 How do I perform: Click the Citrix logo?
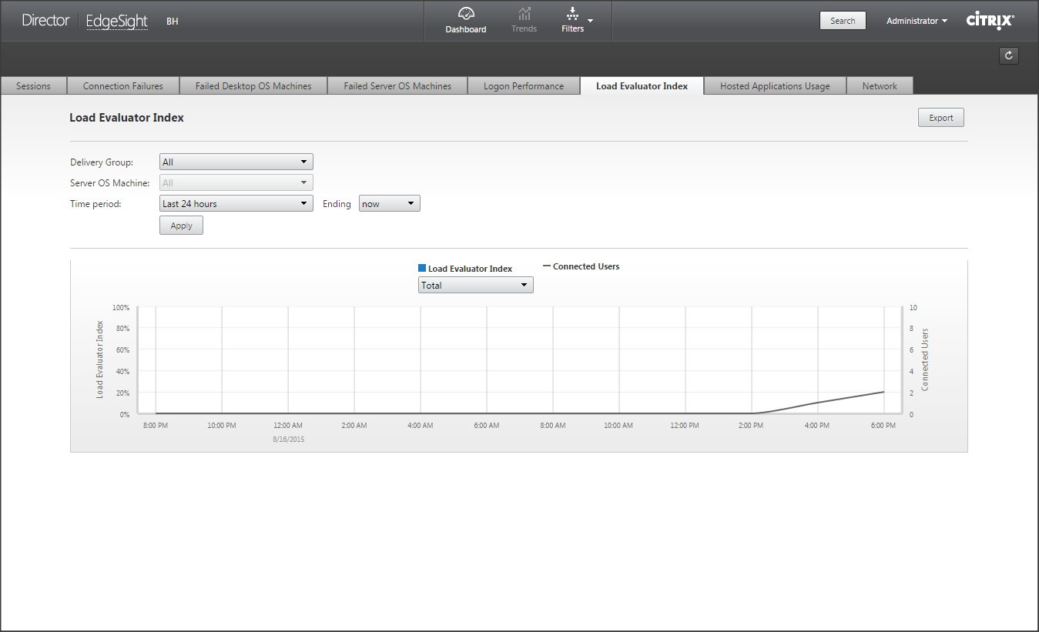pos(990,21)
